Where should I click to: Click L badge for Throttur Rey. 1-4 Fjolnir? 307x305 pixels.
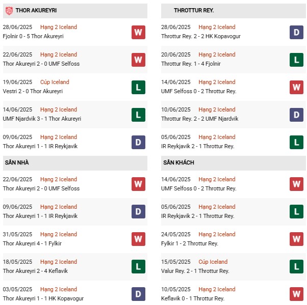[296, 60]
